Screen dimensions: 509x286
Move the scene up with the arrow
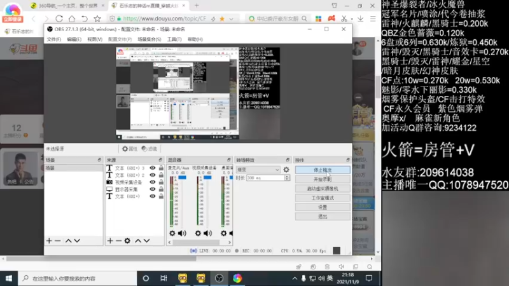pos(68,241)
